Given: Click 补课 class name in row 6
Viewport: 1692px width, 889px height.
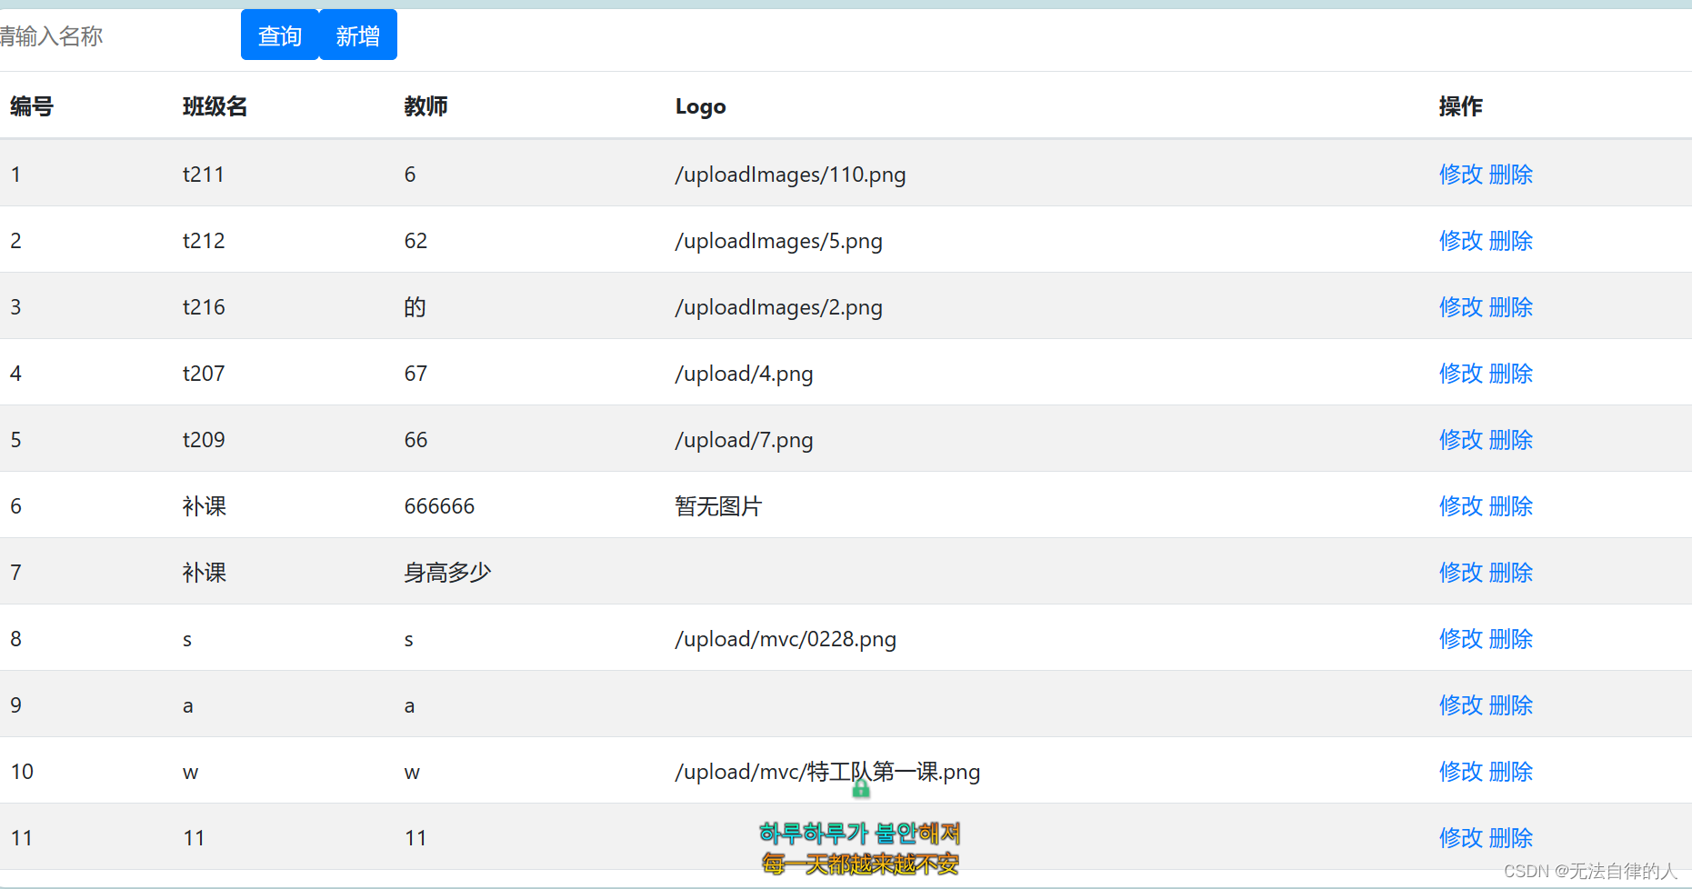Looking at the screenshot, I should click(205, 505).
